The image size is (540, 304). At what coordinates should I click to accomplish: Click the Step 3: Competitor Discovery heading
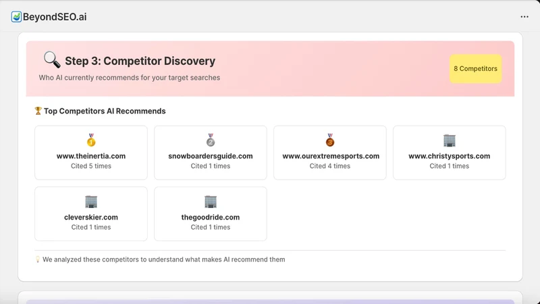tap(140, 61)
